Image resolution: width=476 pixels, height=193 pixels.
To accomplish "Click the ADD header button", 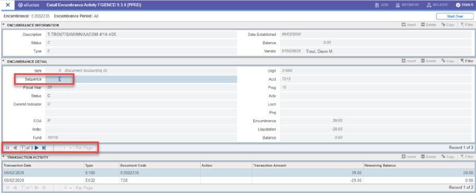I will 382,5.
